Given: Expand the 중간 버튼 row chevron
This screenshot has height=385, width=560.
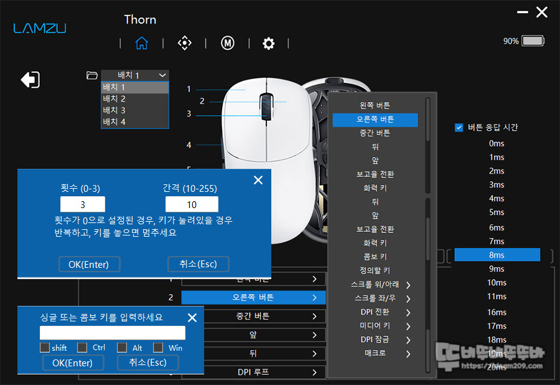Looking at the screenshot, I should coord(314,316).
